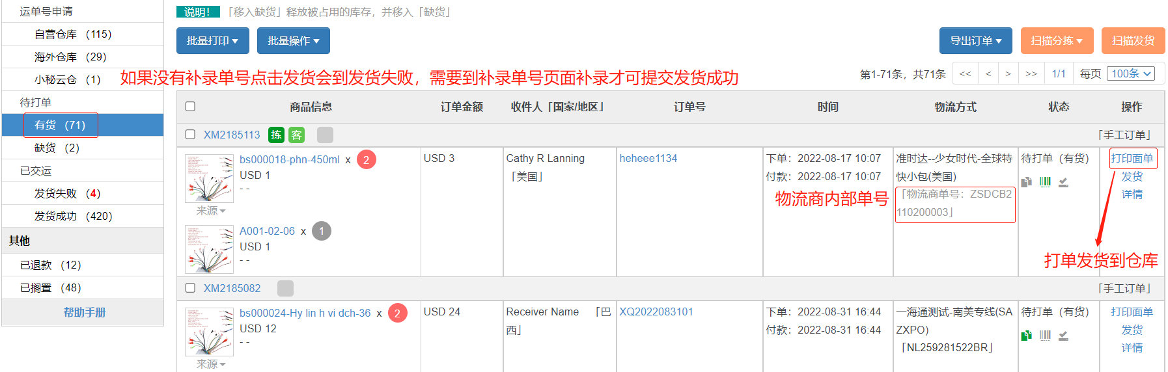Go to first page with << button
This screenshot has width=1168, height=372.
[965, 73]
